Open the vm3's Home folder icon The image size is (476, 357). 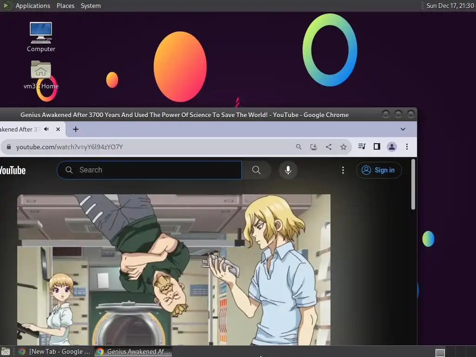[41, 75]
